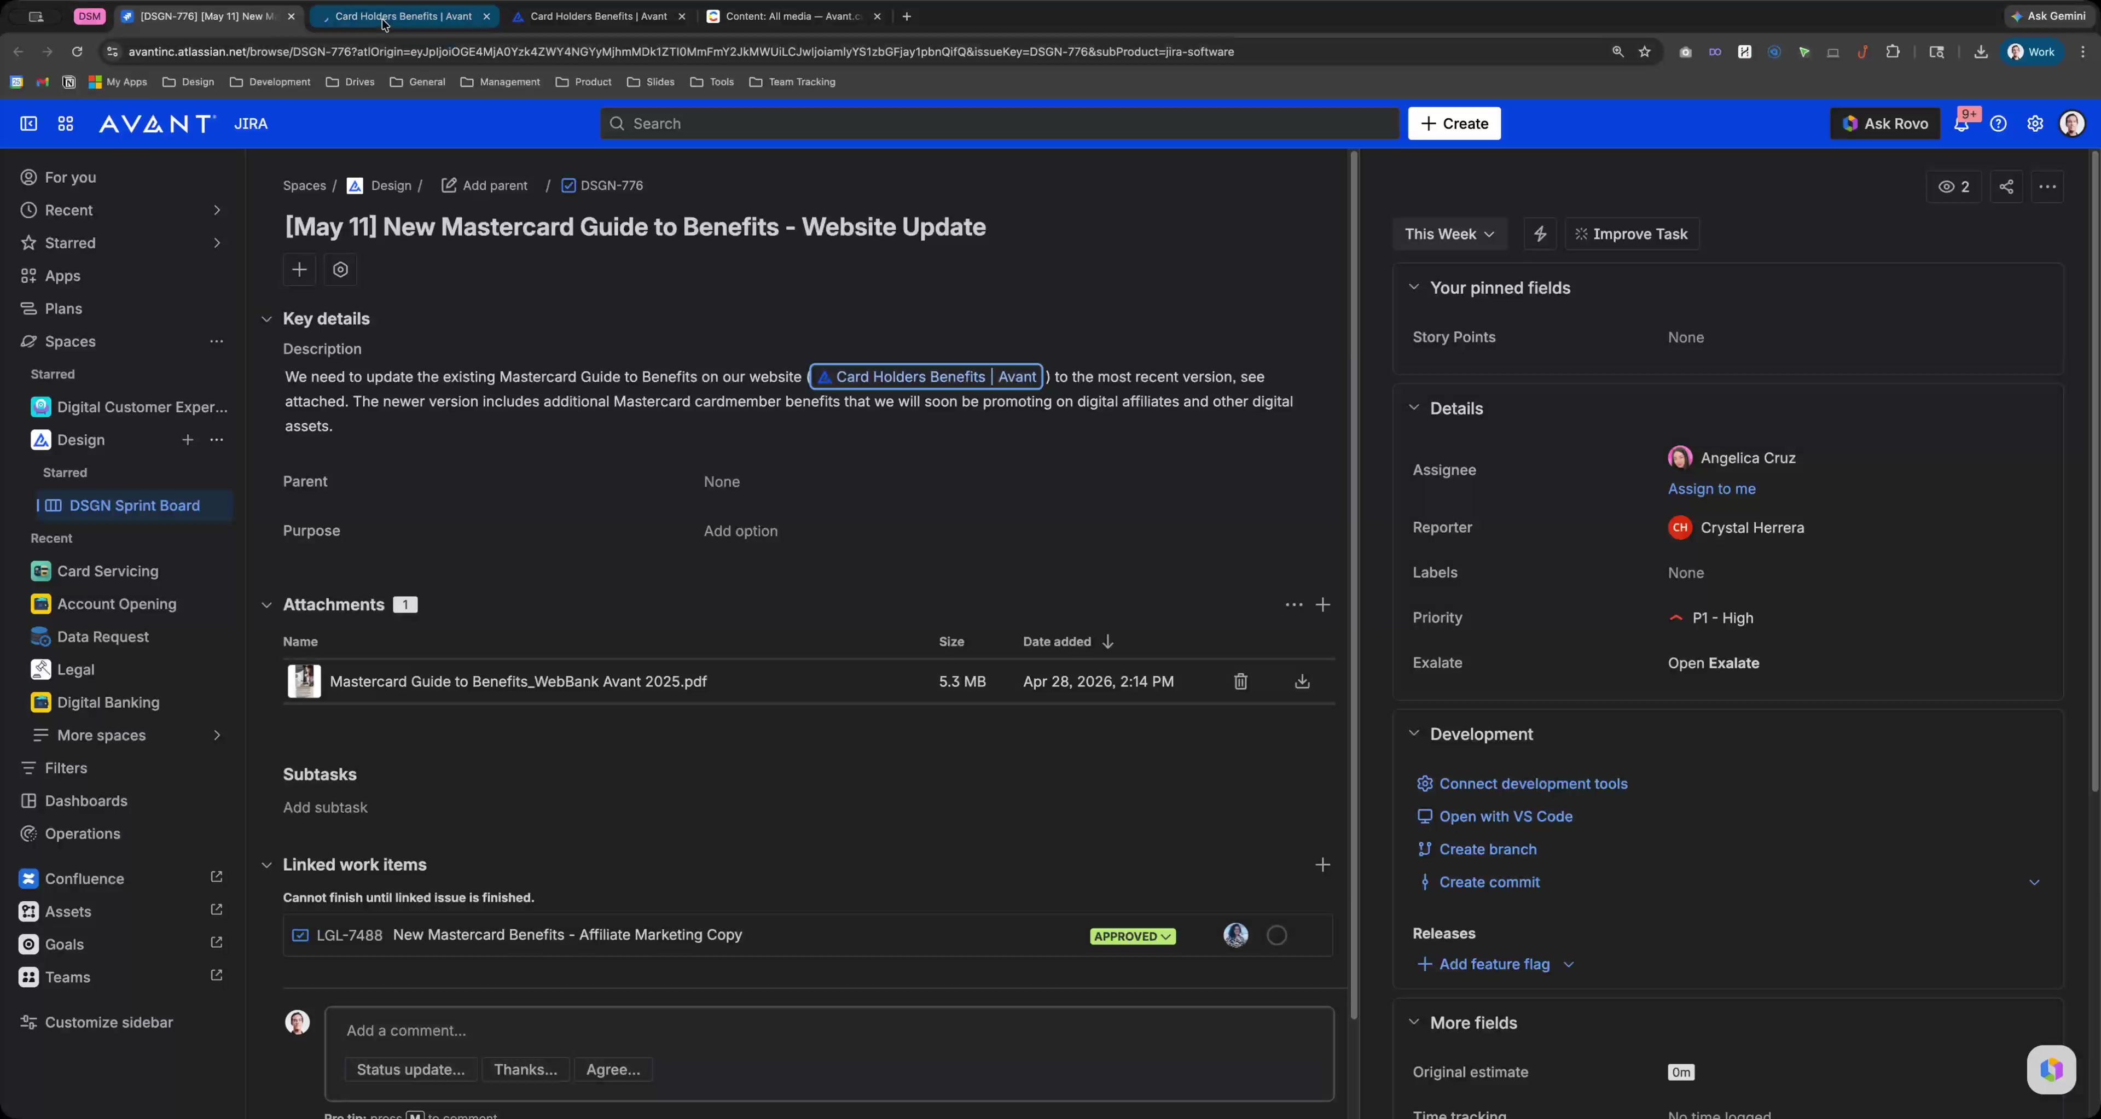Expand More spaces in sidebar
This screenshot has height=1119, width=2101.
click(217, 735)
